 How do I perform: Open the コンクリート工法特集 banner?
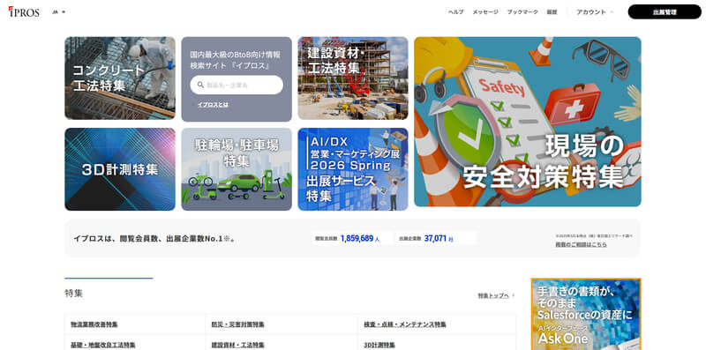120,78
